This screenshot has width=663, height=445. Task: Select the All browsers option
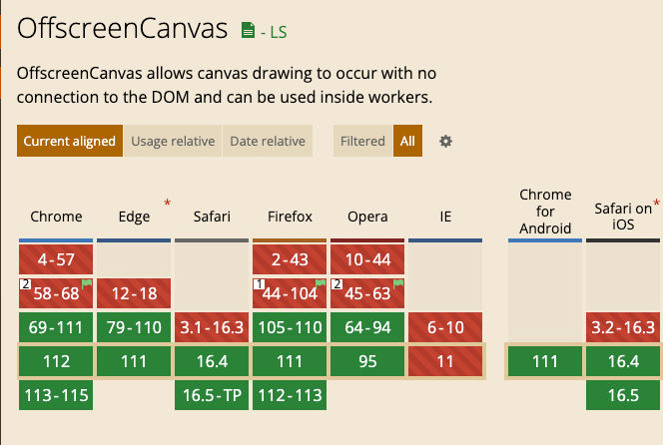pos(407,141)
